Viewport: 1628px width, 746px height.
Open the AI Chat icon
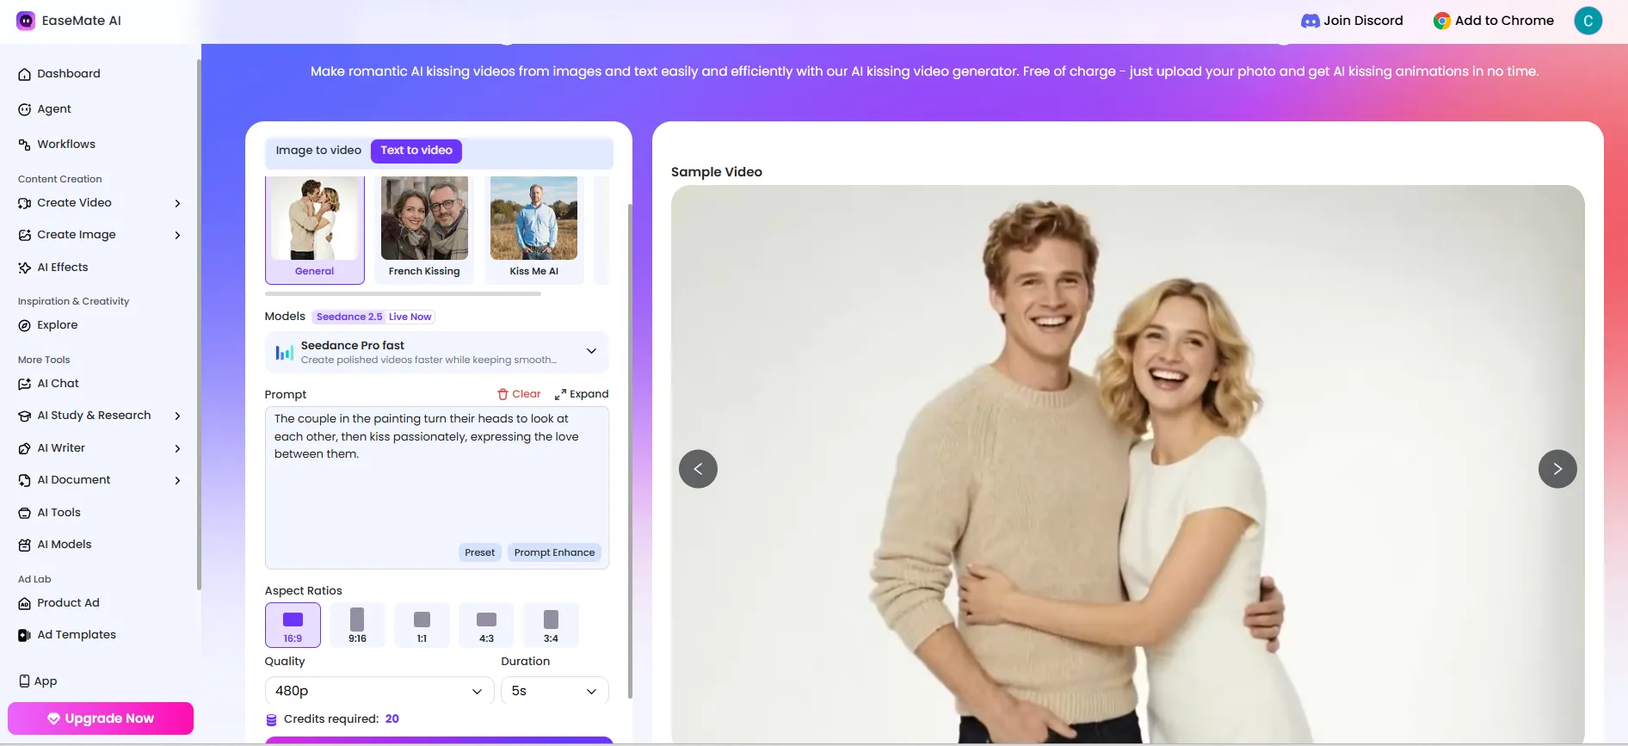point(25,384)
